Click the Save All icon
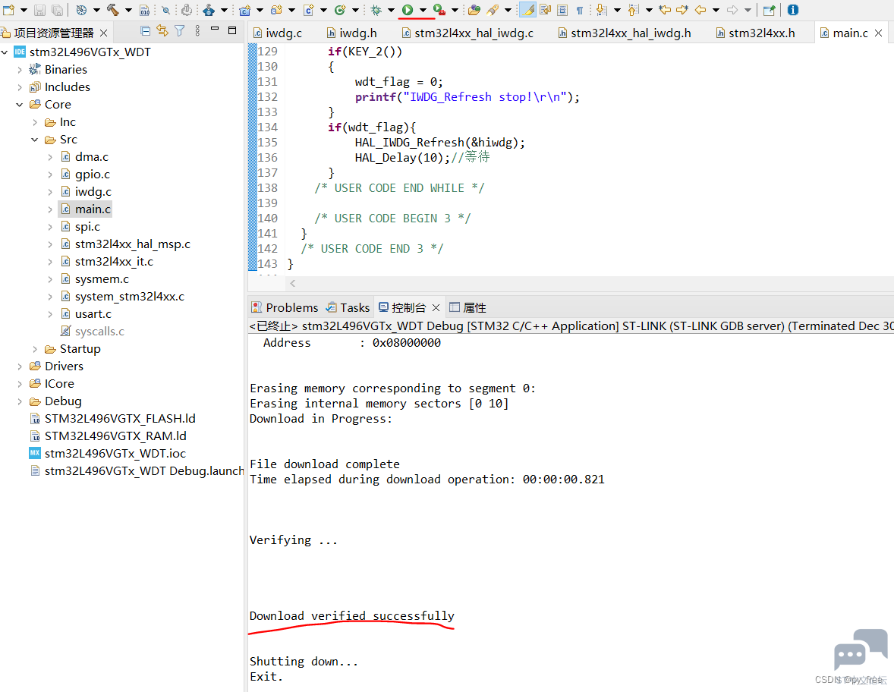The width and height of the screenshot is (894, 692). tap(57, 10)
